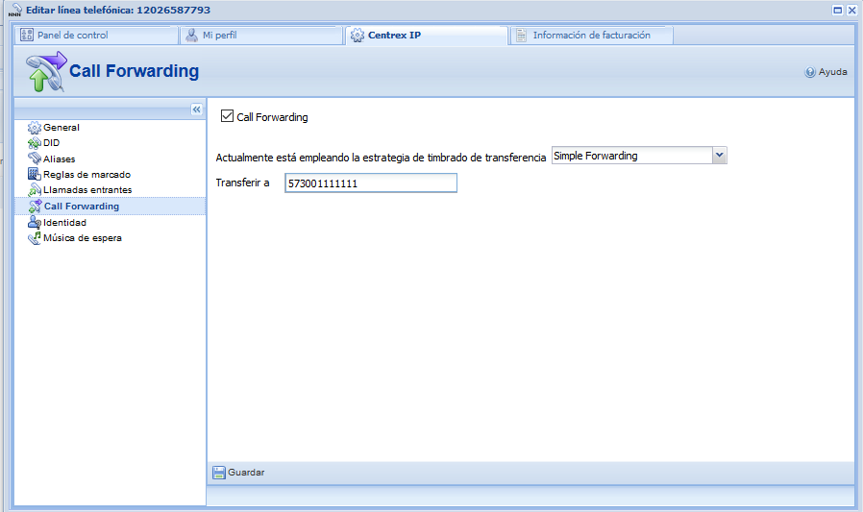Maximize the Editar línea telefónica window
The width and height of the screenshot is (863, 512).
(838, 10)
